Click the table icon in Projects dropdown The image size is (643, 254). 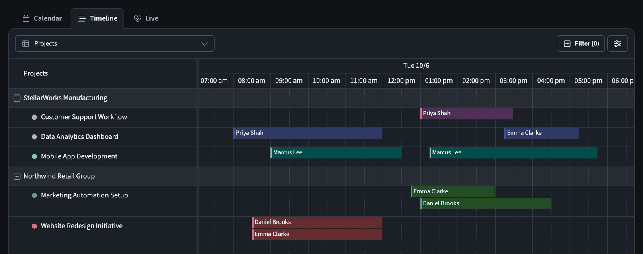point(25,43)
